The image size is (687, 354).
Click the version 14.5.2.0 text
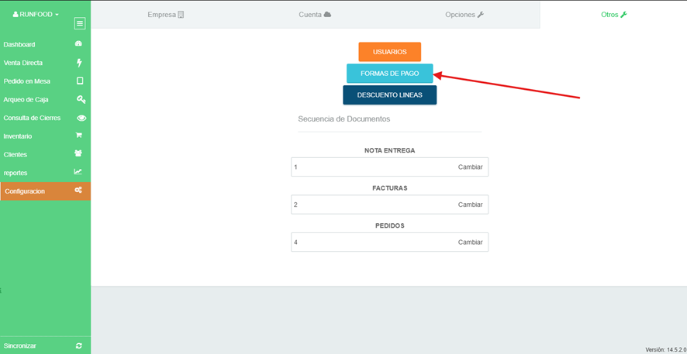tap(665, 349)
